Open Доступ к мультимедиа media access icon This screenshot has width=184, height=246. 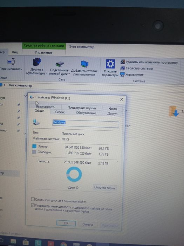37,62
